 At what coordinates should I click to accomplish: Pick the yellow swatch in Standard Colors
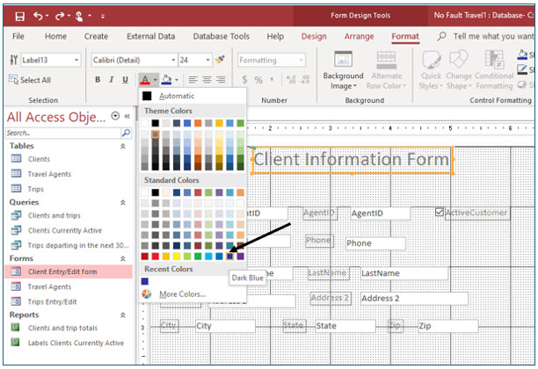click(x=177, y=256)
